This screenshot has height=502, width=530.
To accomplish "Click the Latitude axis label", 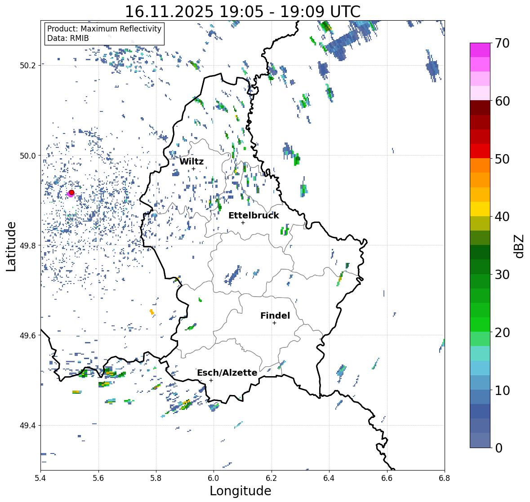I will pyautogui.click(x=11, y=247).
